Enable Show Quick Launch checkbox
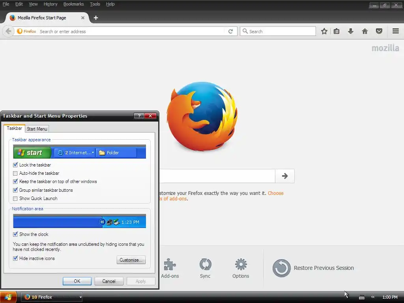The height and width of the screenshot is (303, 404). pyautogui.click(x=15, y=199)
